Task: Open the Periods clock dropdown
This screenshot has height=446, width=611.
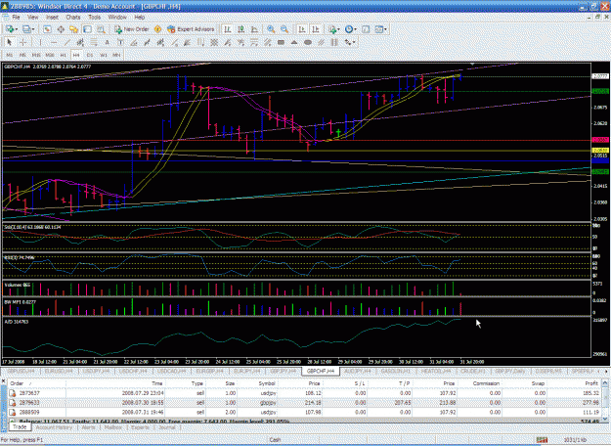Action: (350, 29)
